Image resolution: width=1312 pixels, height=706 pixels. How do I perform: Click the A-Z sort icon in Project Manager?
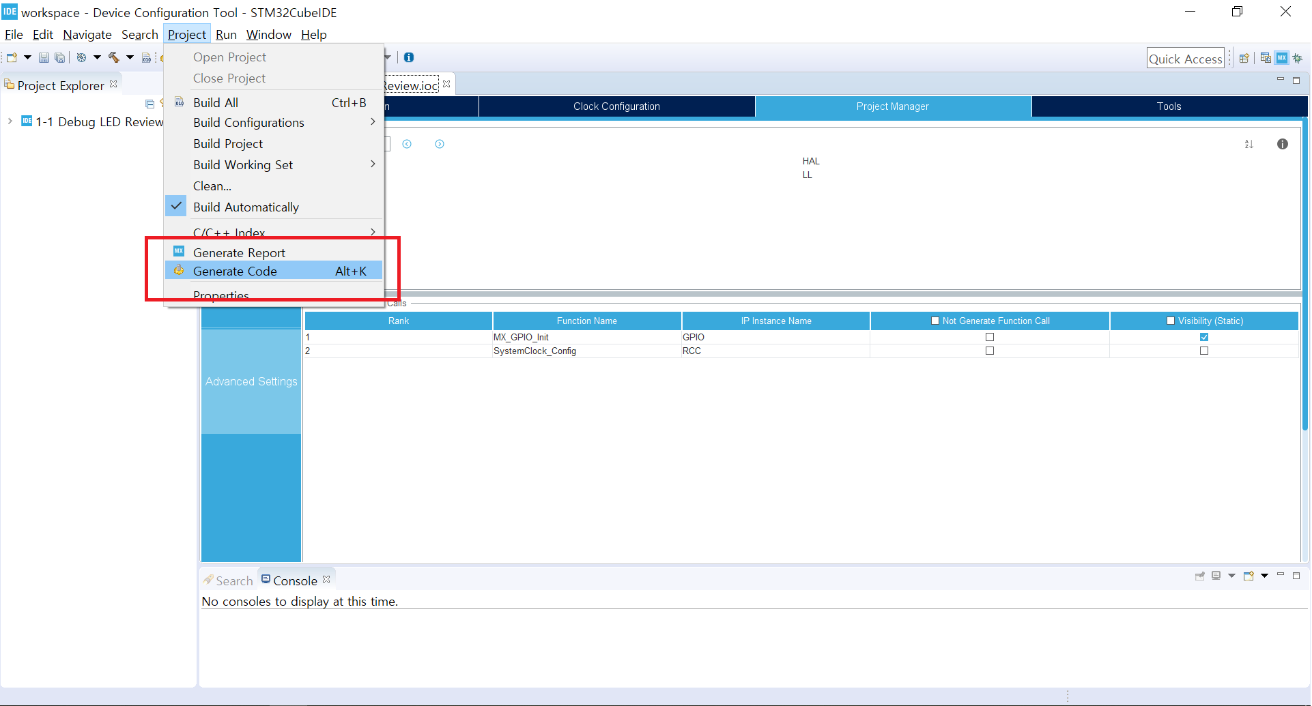[1249, 144]
